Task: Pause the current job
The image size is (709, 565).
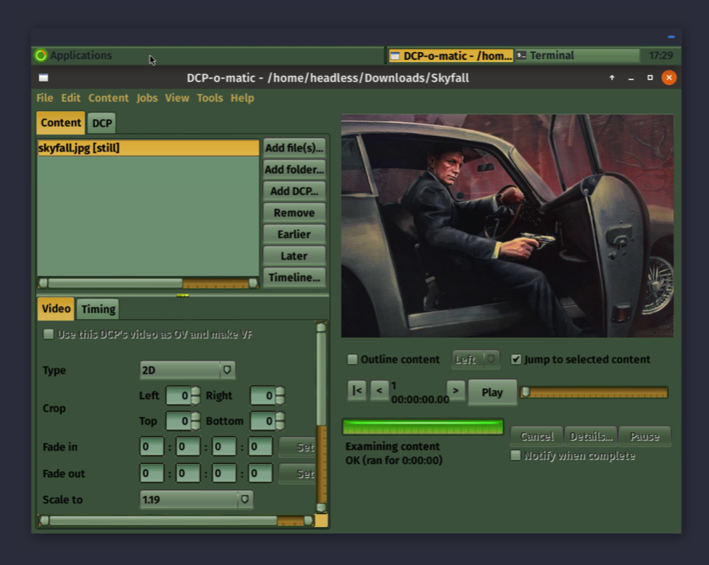Action: point(645,436)
